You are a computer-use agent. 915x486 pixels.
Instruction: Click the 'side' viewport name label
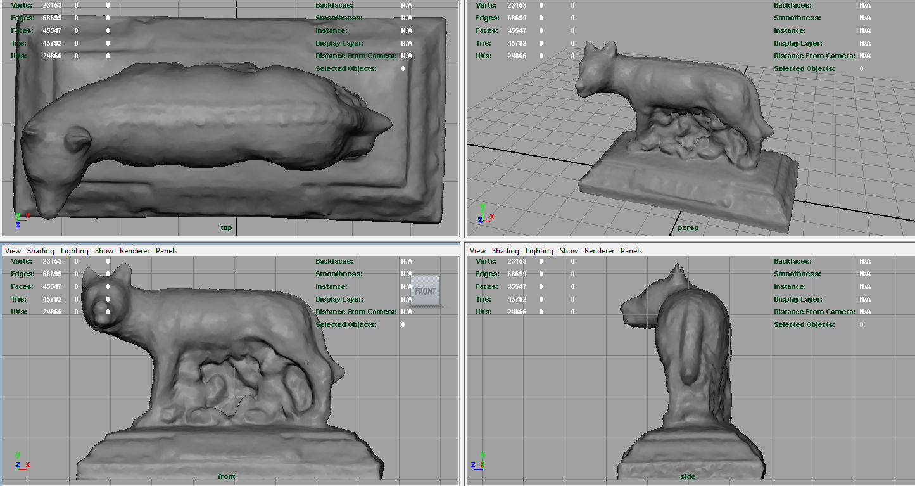coord(688,476)
